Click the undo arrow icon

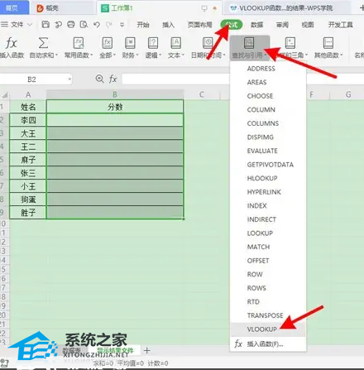(x=97, y=25)
